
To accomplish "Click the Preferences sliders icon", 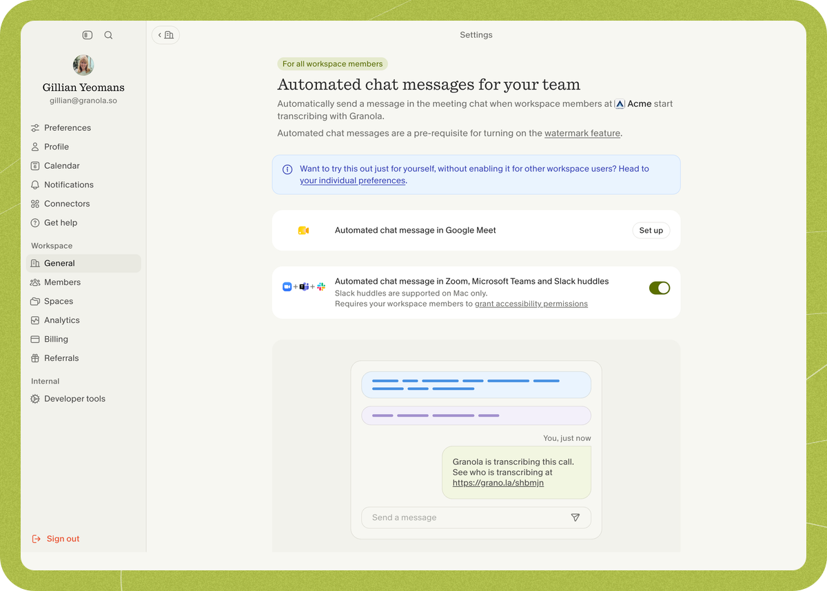I will tap(35, 128).
